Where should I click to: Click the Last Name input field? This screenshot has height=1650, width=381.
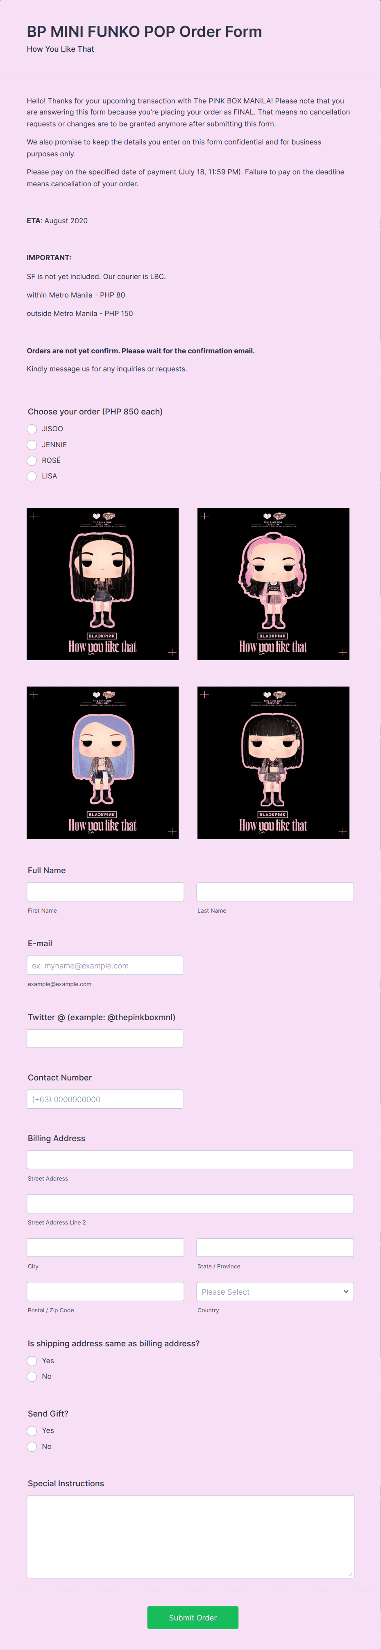[275, 892]
